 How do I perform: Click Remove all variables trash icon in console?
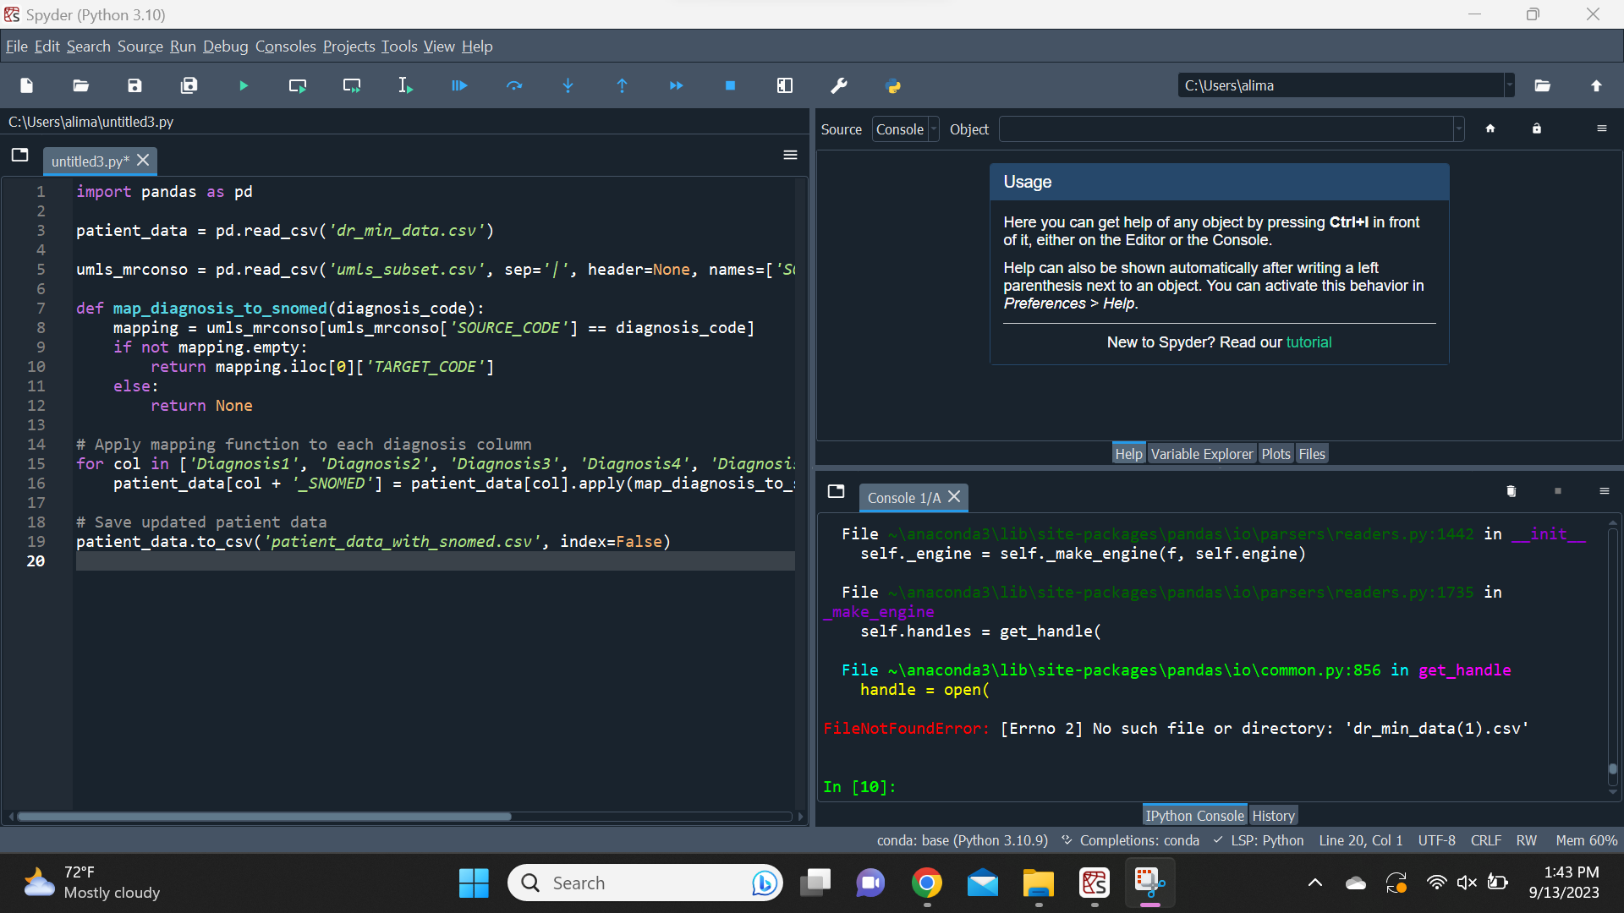[x=1512, y=491]
